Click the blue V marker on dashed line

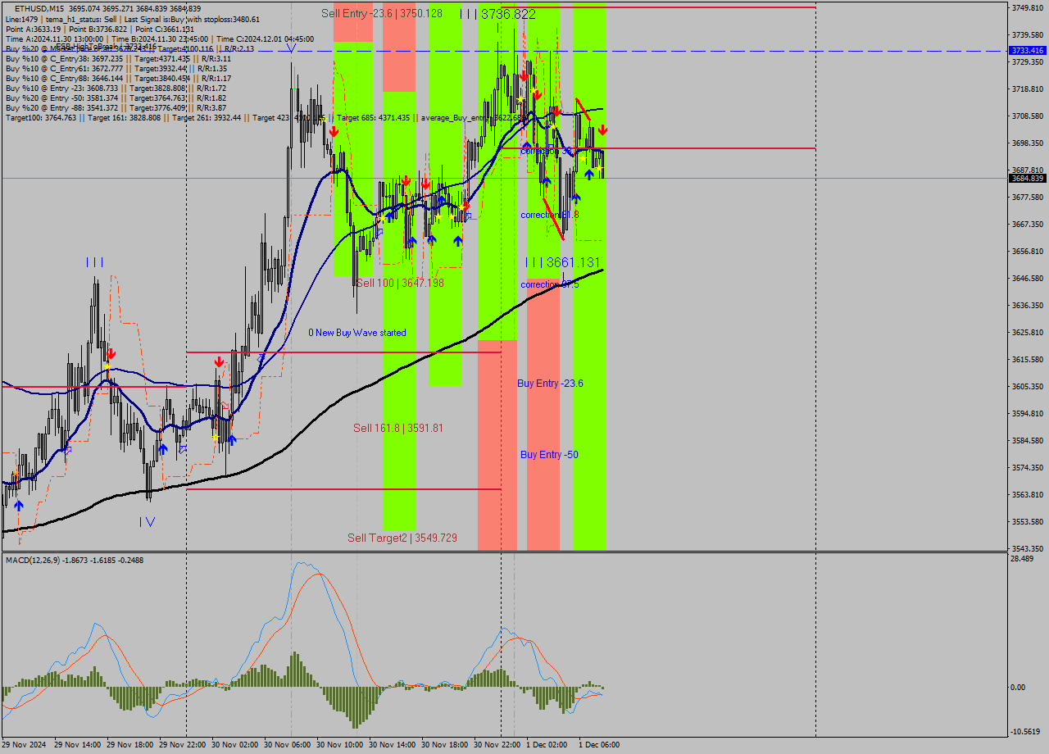coord(291,49)
